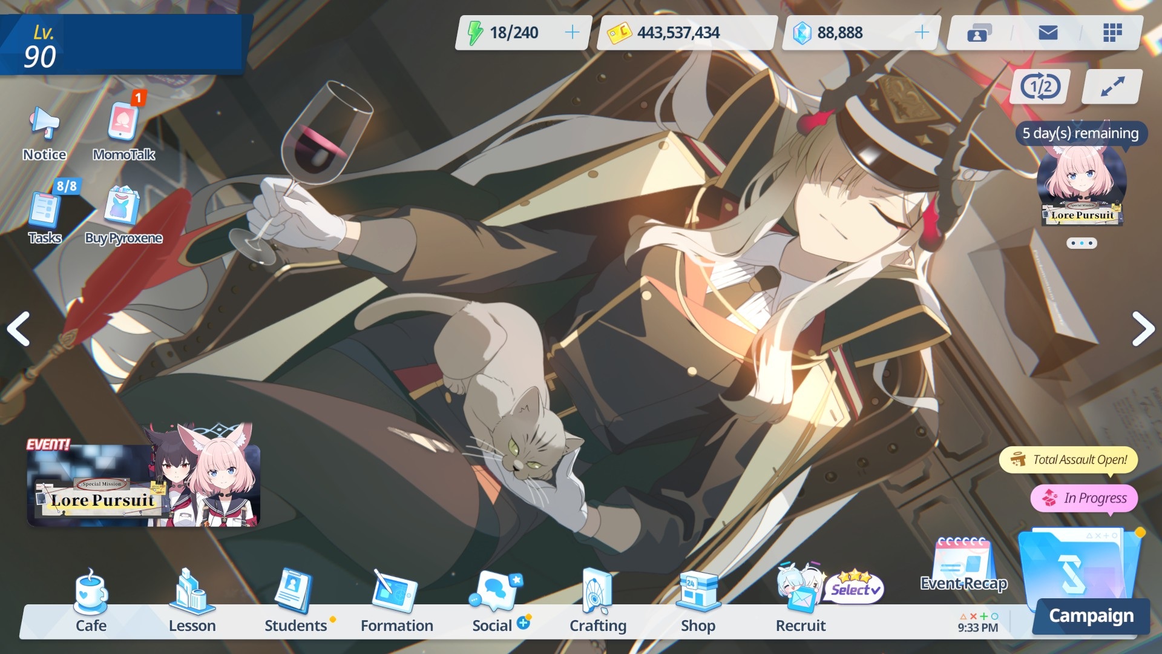Open the Select recruitment ticket badge

853,587
